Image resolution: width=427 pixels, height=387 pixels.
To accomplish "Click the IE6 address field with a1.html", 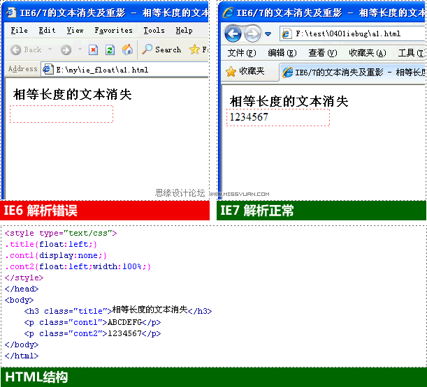I will pyautogui.click(x=125, y=70).
